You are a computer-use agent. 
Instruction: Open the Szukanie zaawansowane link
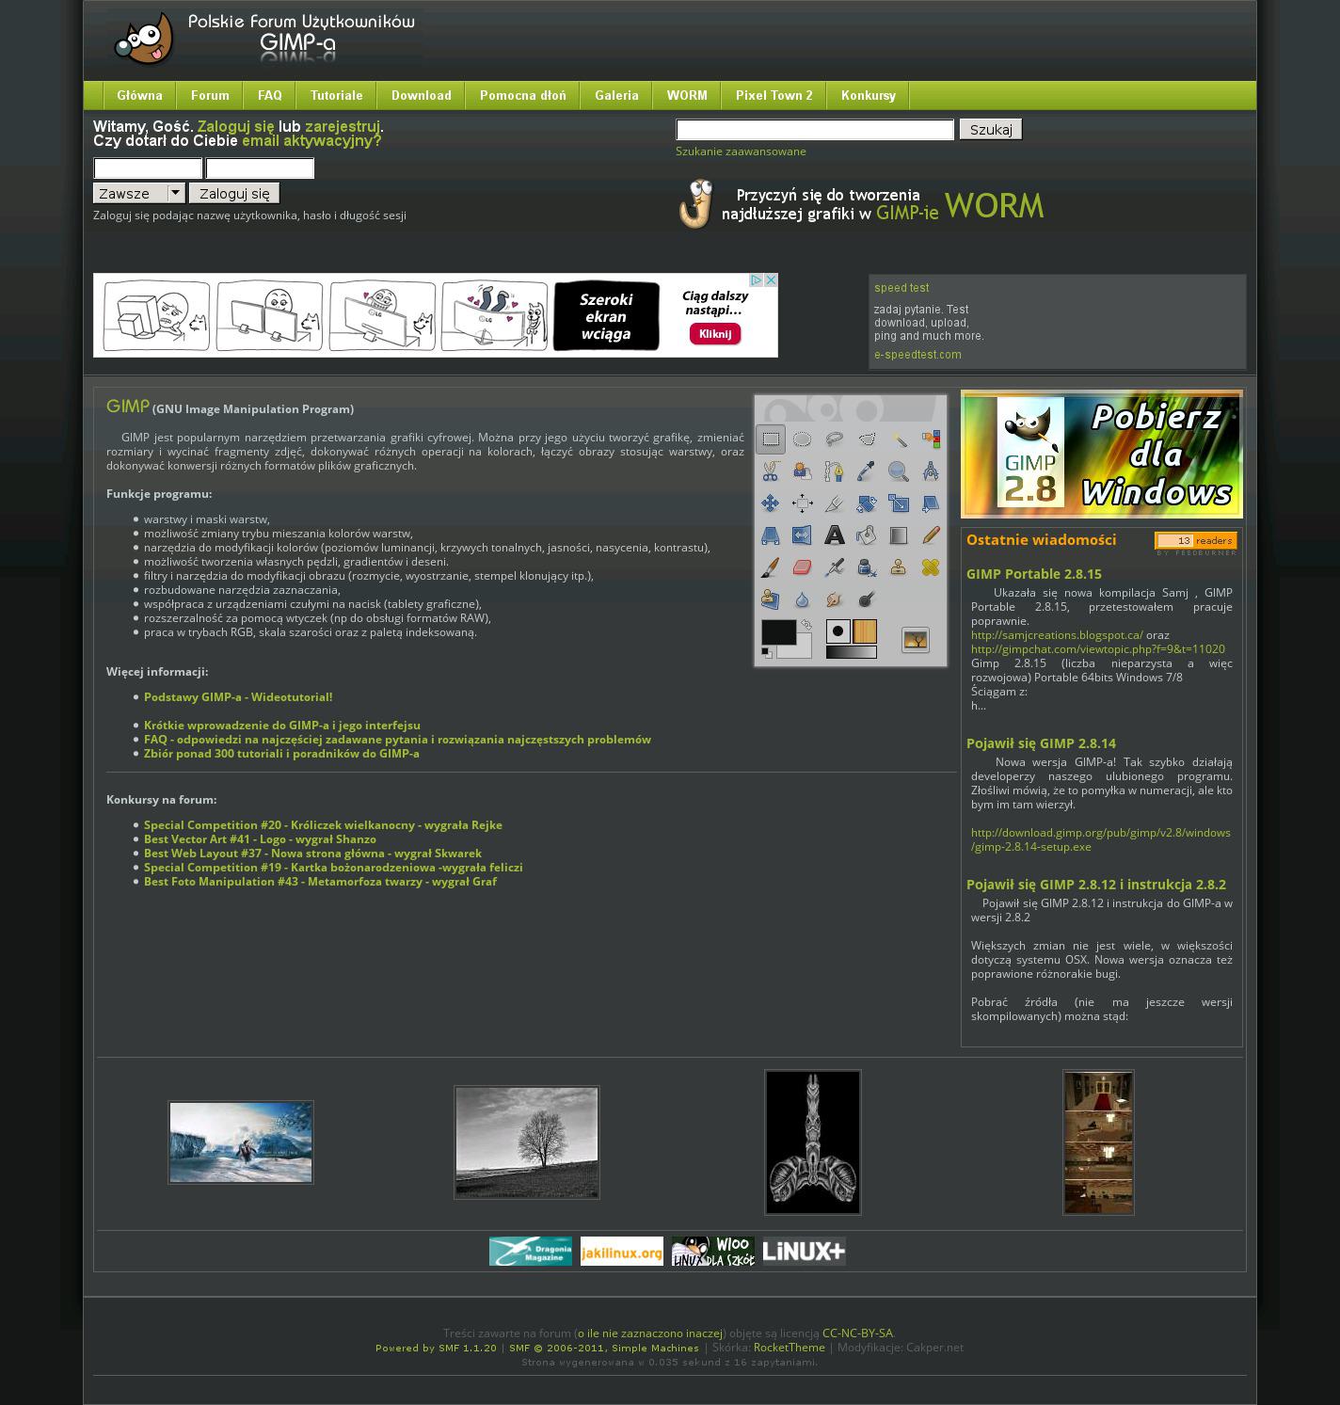(x=741, y=152)
